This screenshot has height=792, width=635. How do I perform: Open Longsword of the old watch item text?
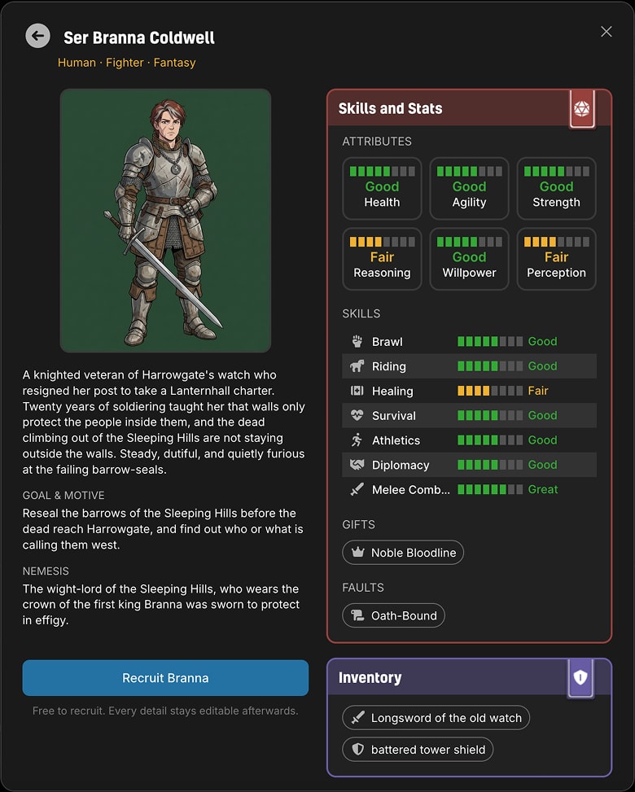point(447,718)
